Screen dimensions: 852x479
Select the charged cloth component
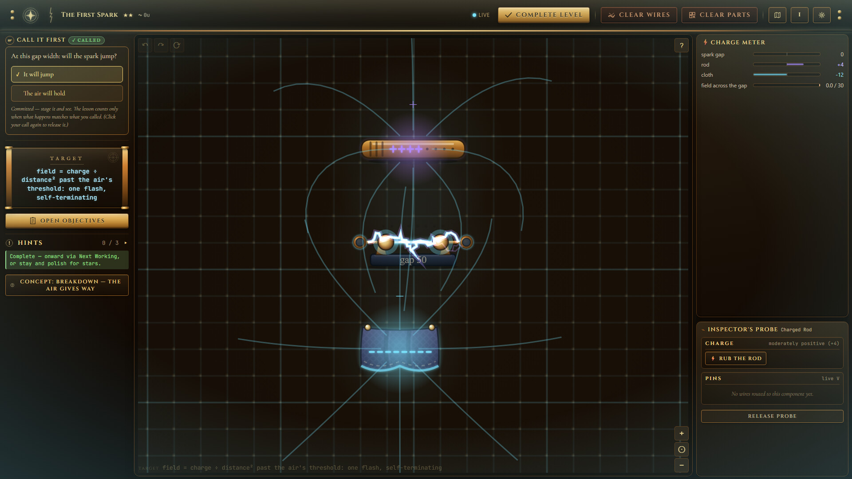[400, 348]
